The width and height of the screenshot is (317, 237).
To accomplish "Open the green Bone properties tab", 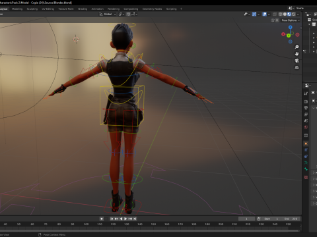I will pos(306,169).
